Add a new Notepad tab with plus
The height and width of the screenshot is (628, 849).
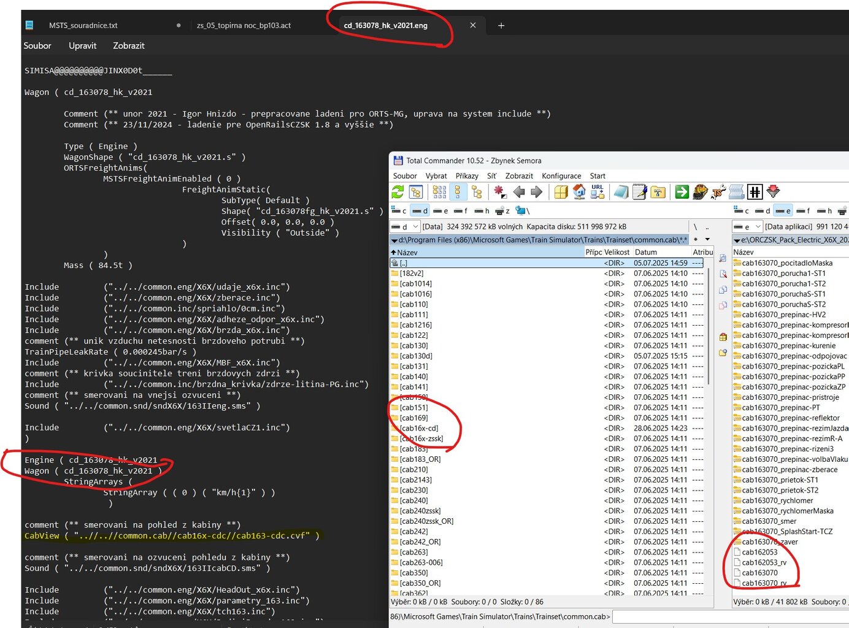click(x=501, y=26)
